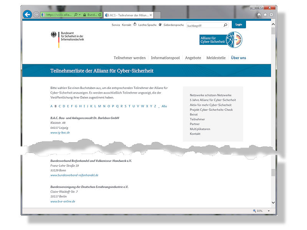Screen dimensions: 307x230
Task: Open Projekt Cyber-Sicherheits-Check link
Action: [211, 110]
